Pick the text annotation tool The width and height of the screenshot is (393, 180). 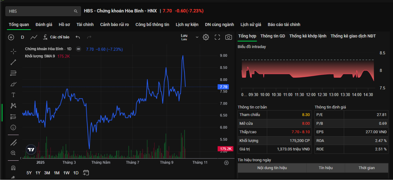tap(13, 95)
